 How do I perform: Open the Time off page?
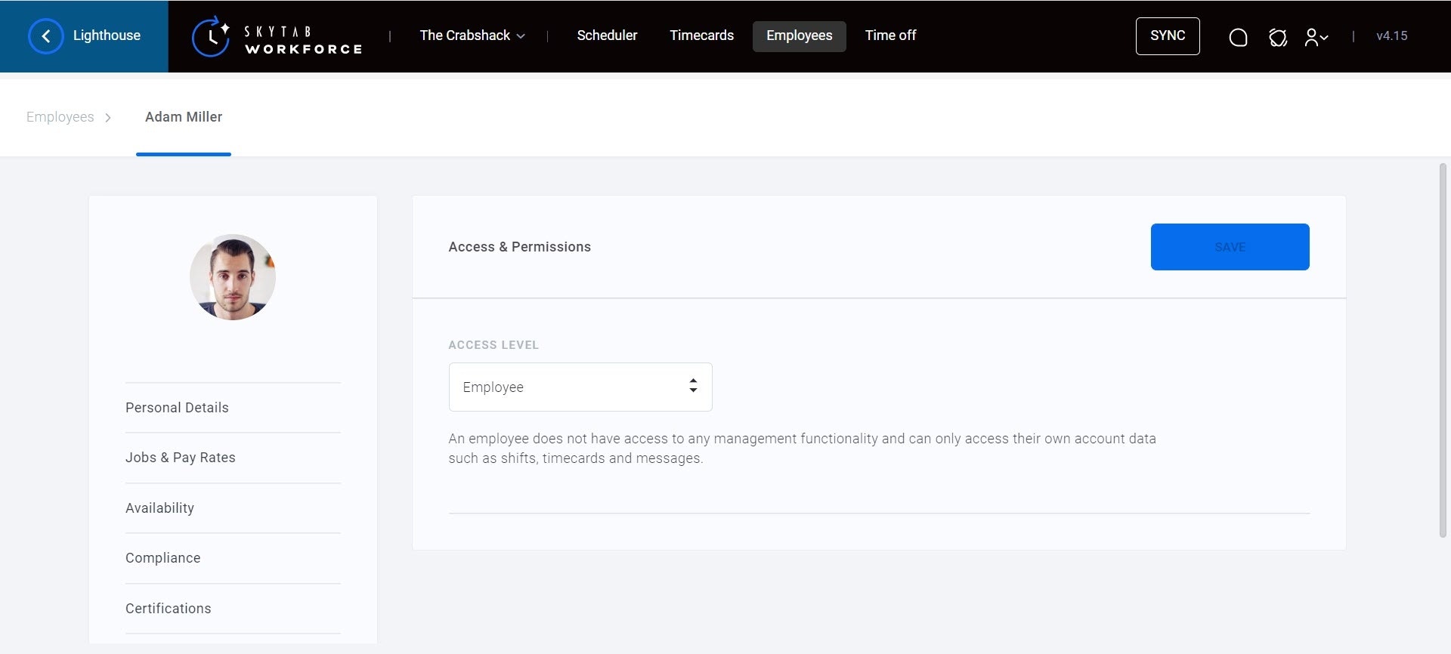pyautogui.click(x=890, y=35)
